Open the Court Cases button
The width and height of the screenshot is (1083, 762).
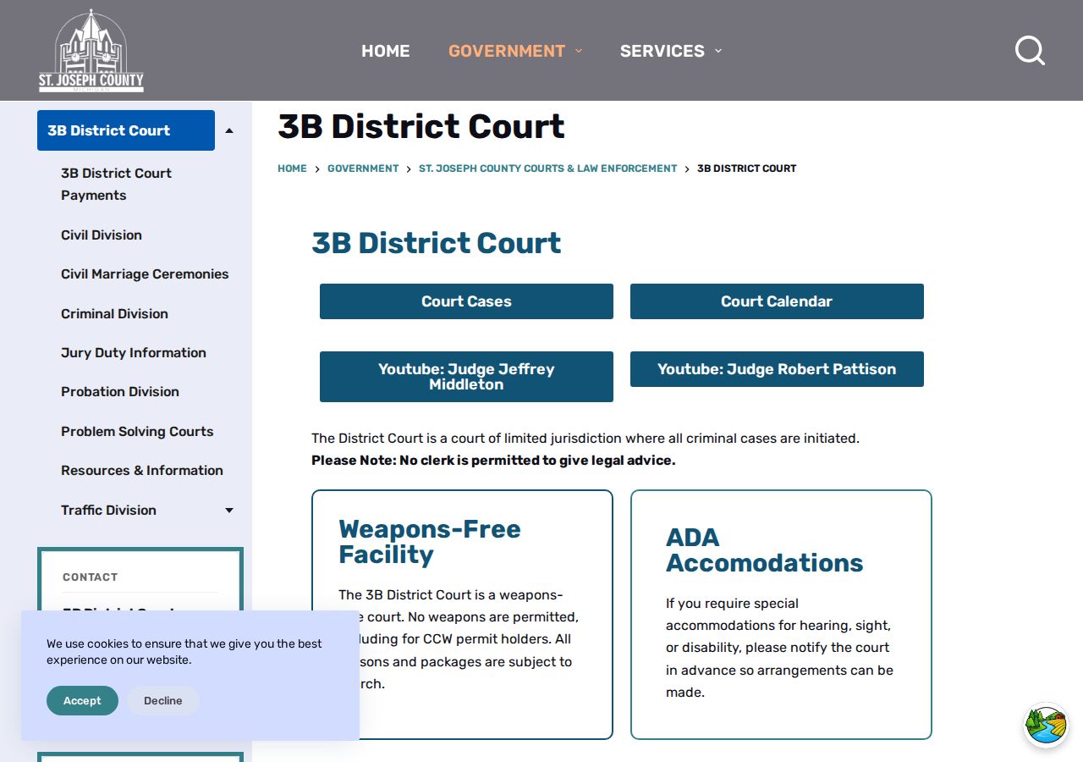[x=466, y=301]
